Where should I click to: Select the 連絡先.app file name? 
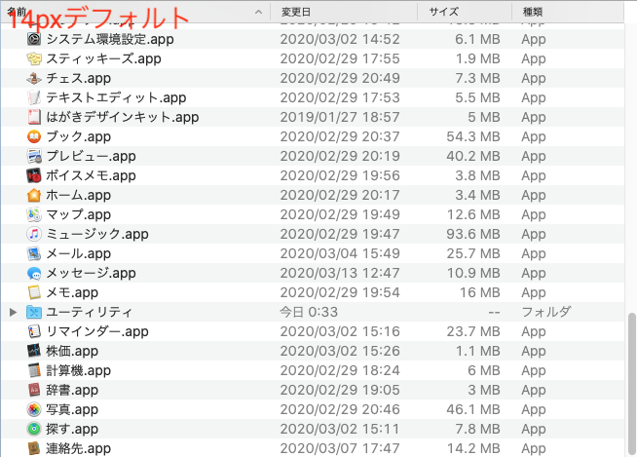78,448
